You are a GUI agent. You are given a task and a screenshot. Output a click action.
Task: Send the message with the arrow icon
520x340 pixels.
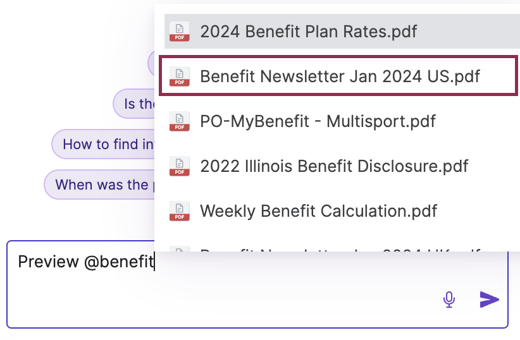(x=489, y=300)
